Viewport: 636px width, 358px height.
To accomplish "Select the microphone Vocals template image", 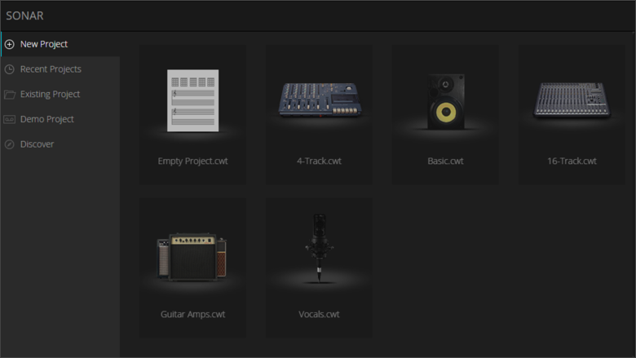I will tap(319, 248).
